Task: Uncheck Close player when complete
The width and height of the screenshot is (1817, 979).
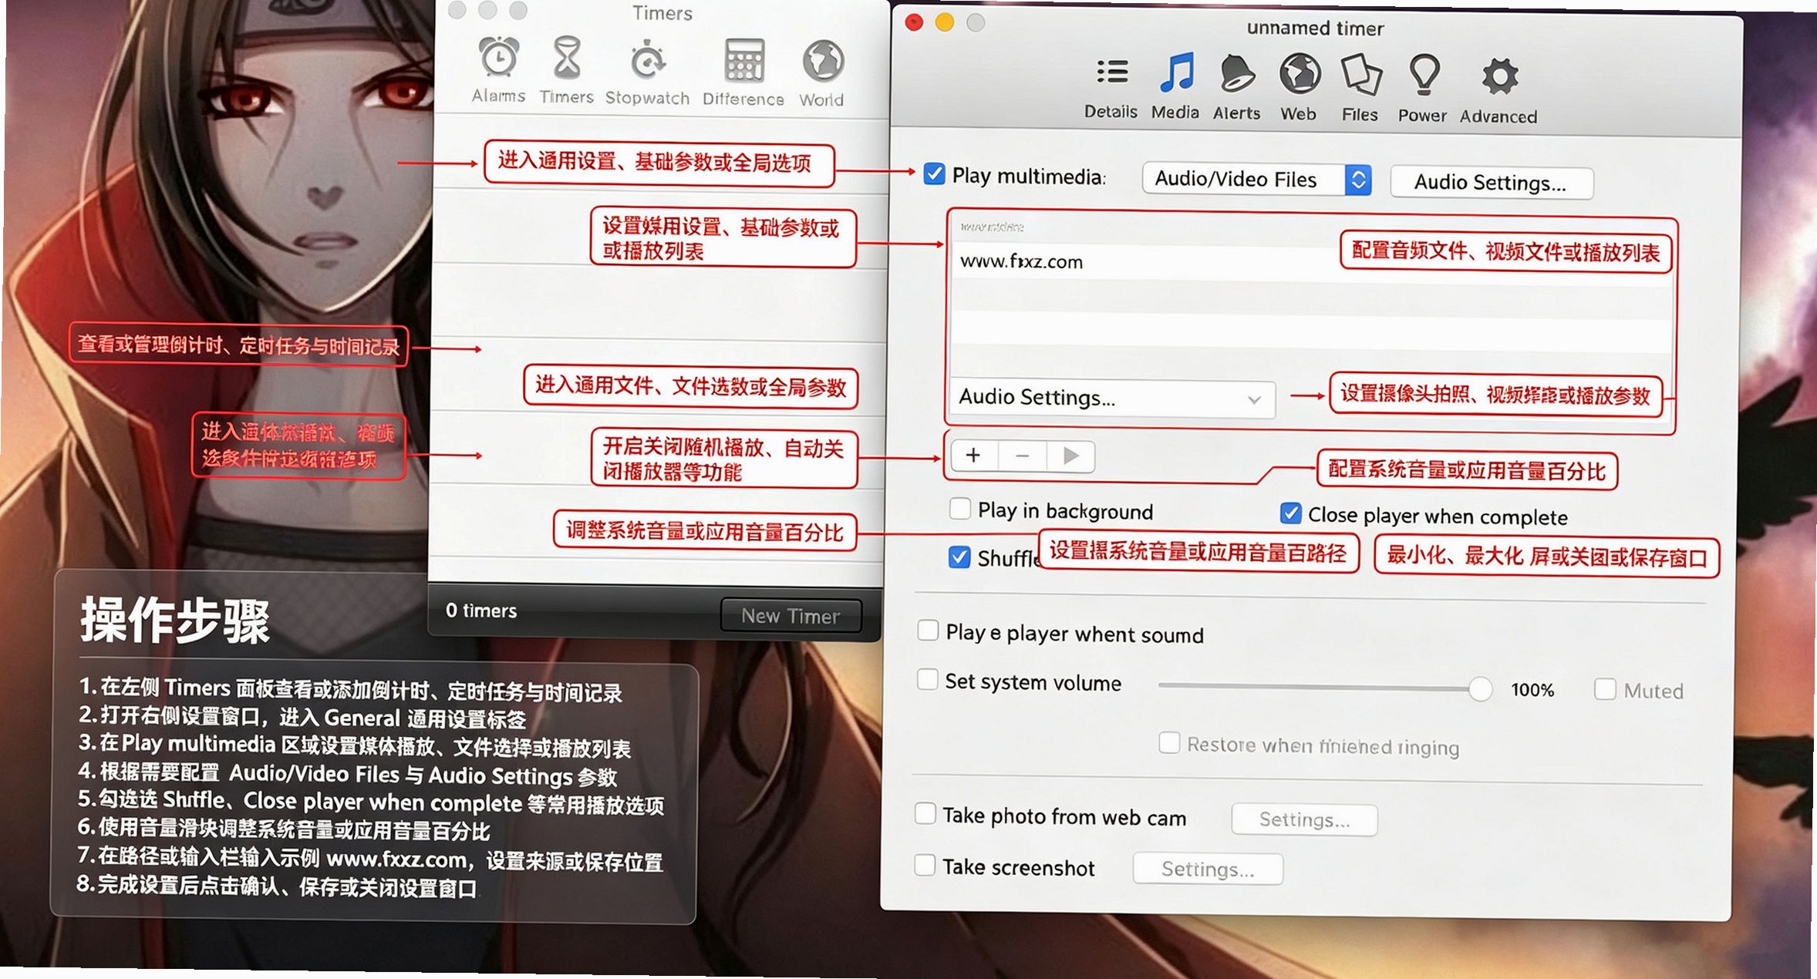Action: pyautogui.click(x=1290, y=513)
